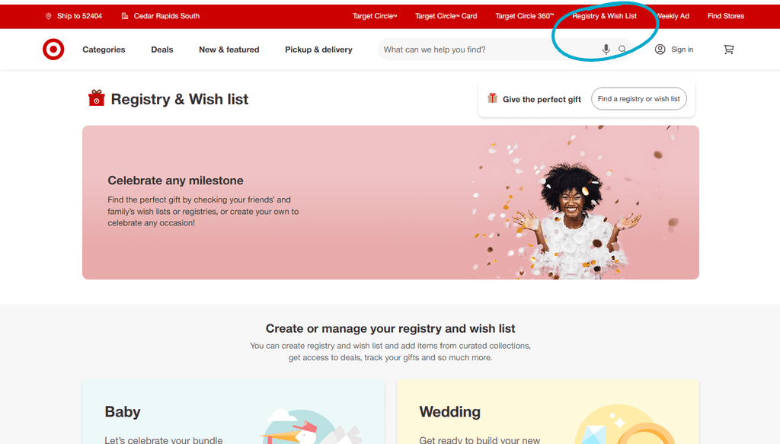Open the Categories menu
The image size is (780, 444).
pos(104,50)
